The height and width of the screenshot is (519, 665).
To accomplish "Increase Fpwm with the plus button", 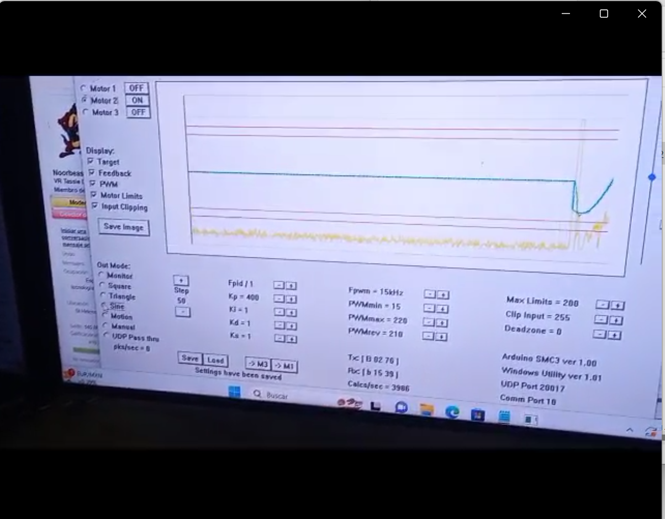I will tap(443, 295).
